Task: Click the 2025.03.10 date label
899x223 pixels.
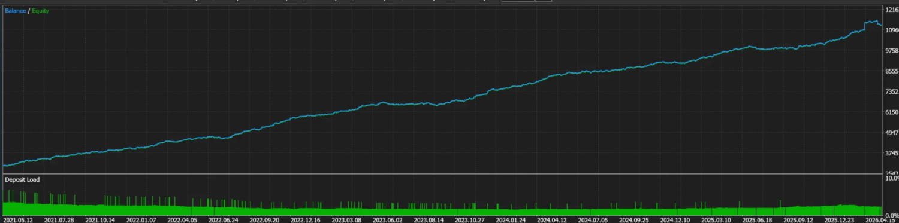Action: (716, 219)
